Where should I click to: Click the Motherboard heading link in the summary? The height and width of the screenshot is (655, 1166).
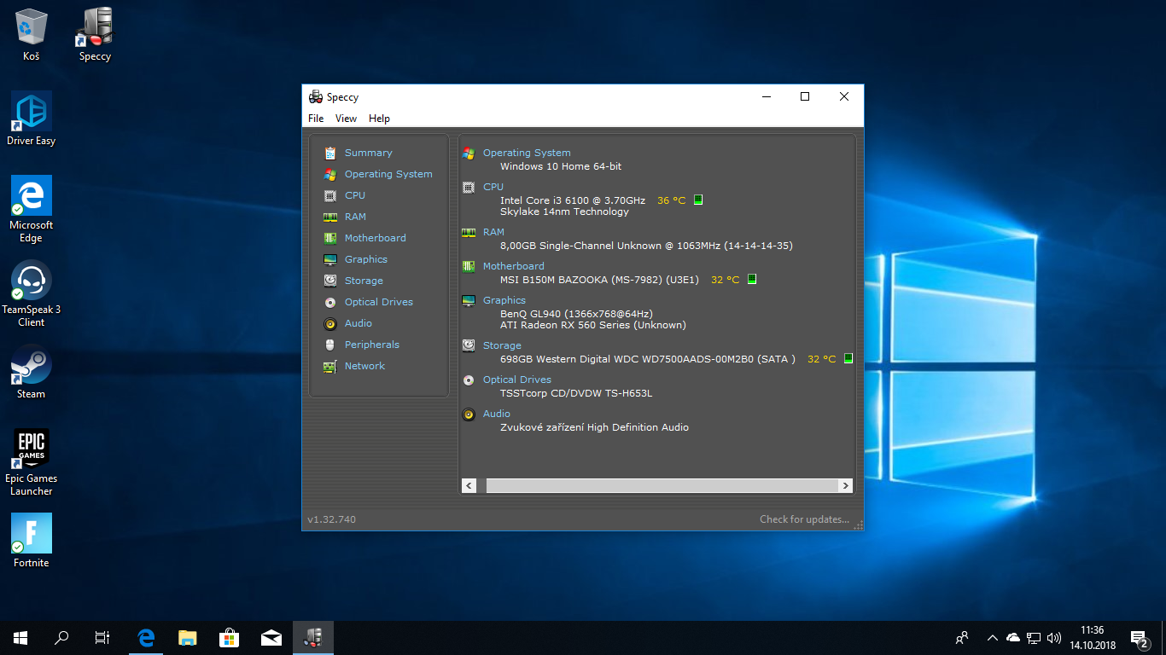click(513, 266)
